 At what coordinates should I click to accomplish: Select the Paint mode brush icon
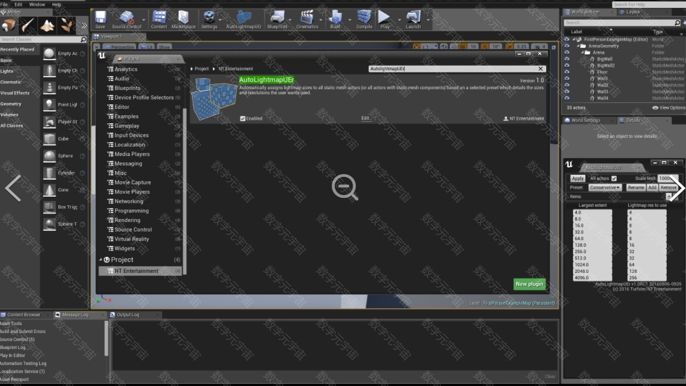(28, 25)
